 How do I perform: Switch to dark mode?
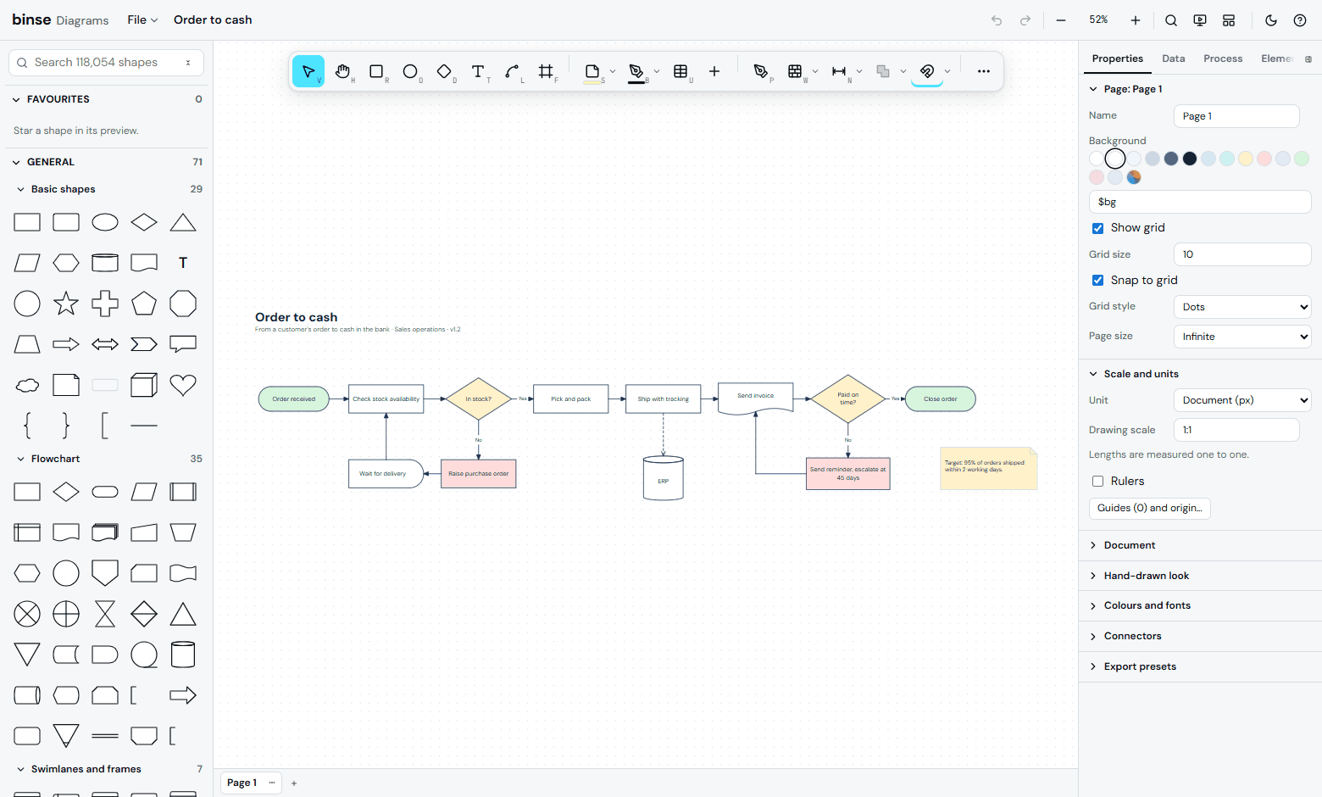click(1271, 20)
